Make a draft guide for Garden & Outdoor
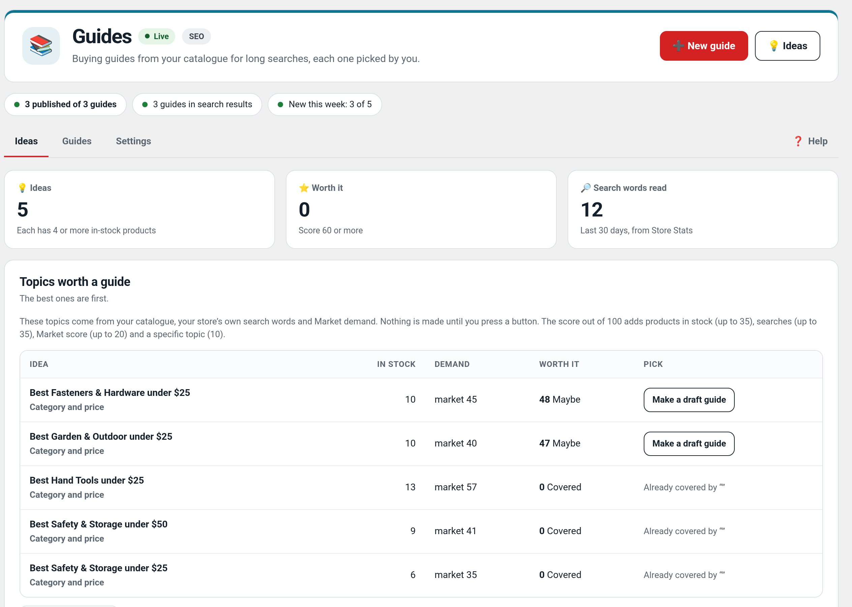Screen dimensions: 852x607 click(x=689, y=443)
